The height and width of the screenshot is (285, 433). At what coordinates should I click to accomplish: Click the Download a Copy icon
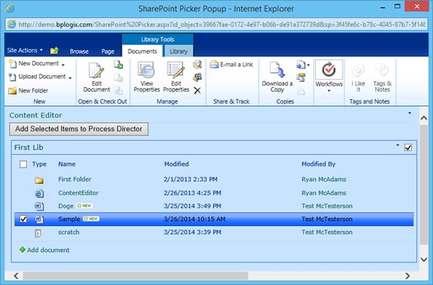click(x=277, y=71)
